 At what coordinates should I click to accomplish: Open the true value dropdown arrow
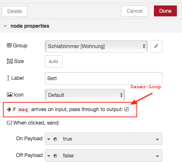[x=157, y=140]
